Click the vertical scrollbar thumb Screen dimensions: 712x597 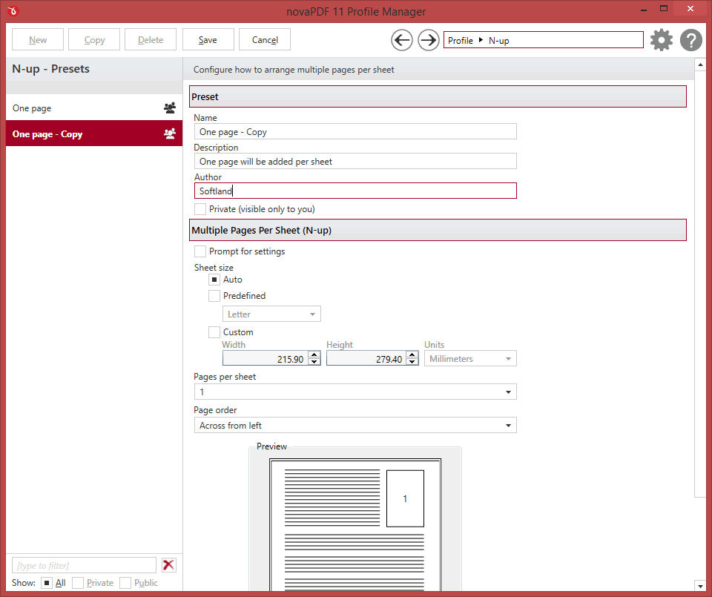click(701, 284)
